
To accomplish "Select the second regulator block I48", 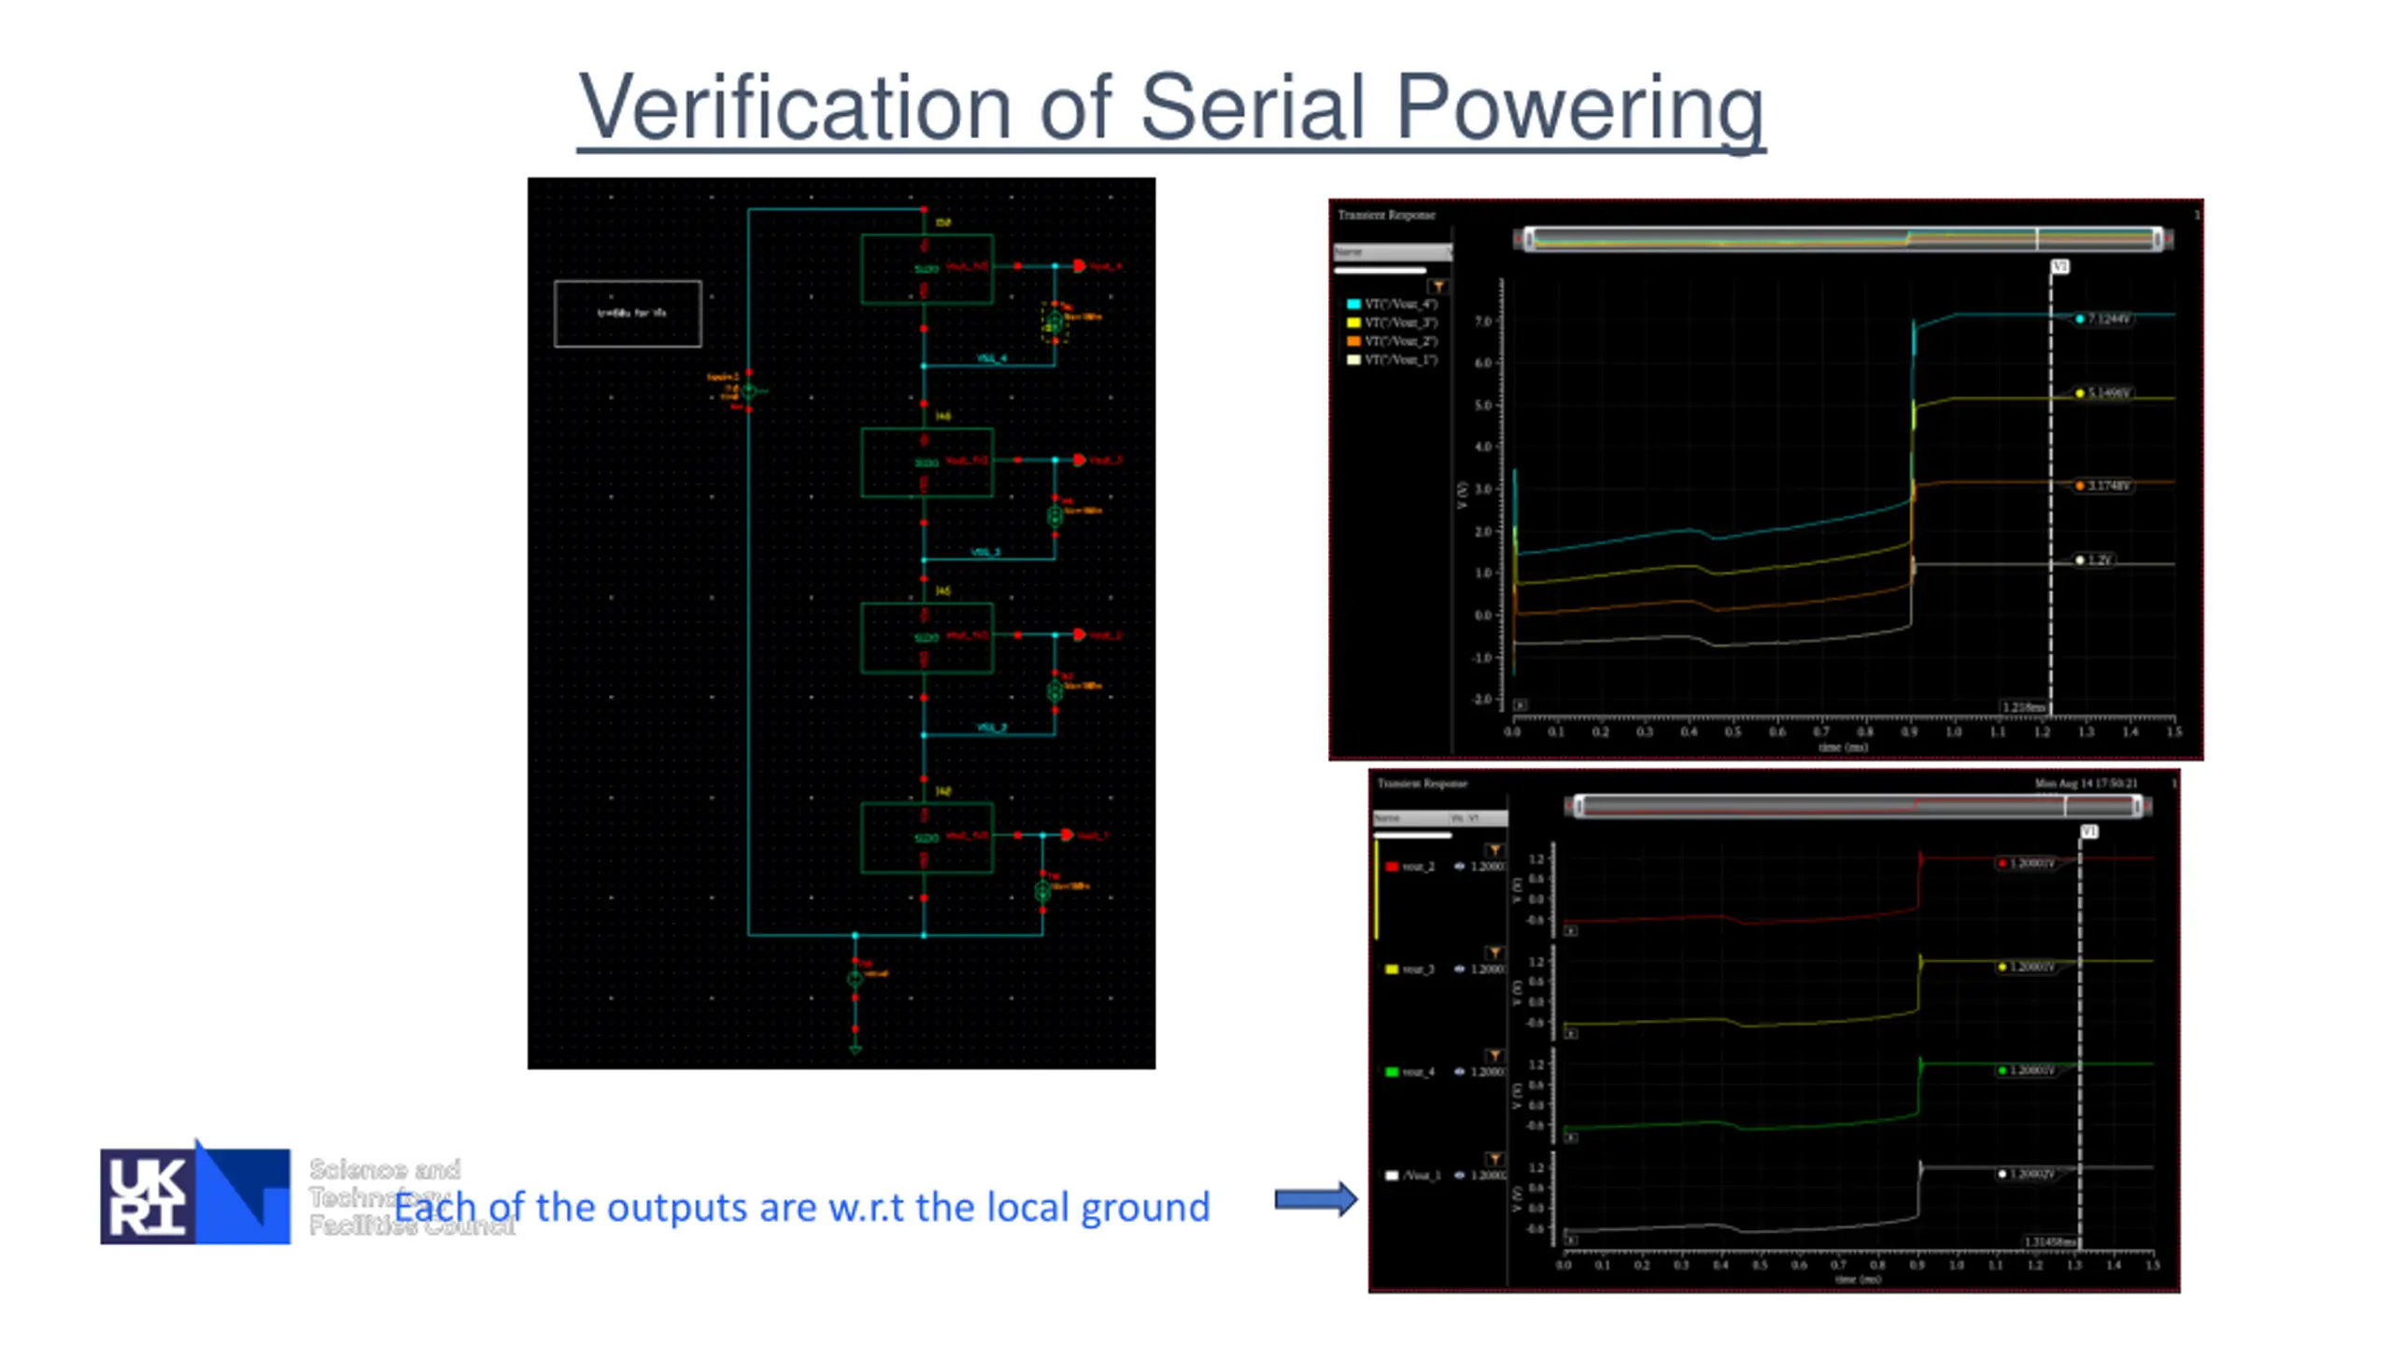I will 927,462.
